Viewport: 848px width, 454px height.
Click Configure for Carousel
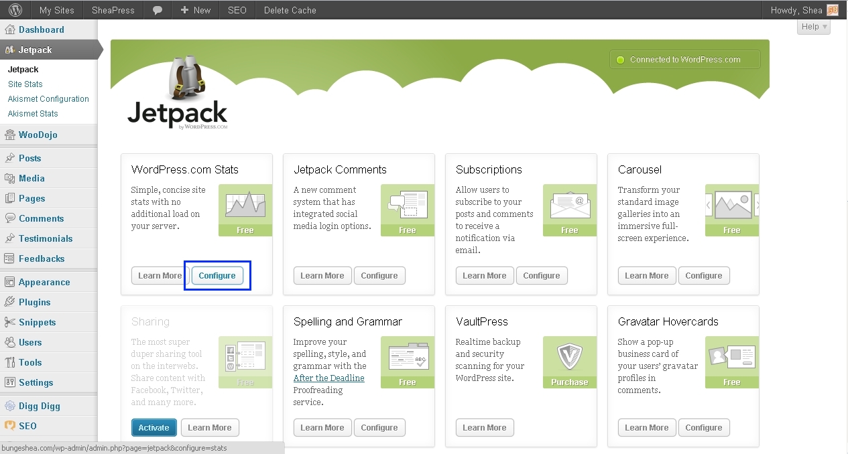point(704,276)
